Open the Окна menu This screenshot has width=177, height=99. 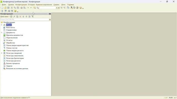coord(63,5)
